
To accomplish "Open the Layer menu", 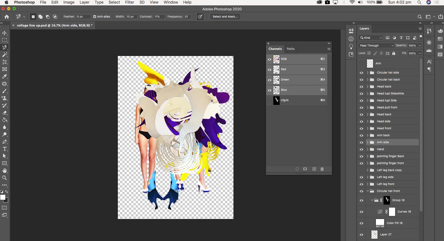I will (84, 2).
